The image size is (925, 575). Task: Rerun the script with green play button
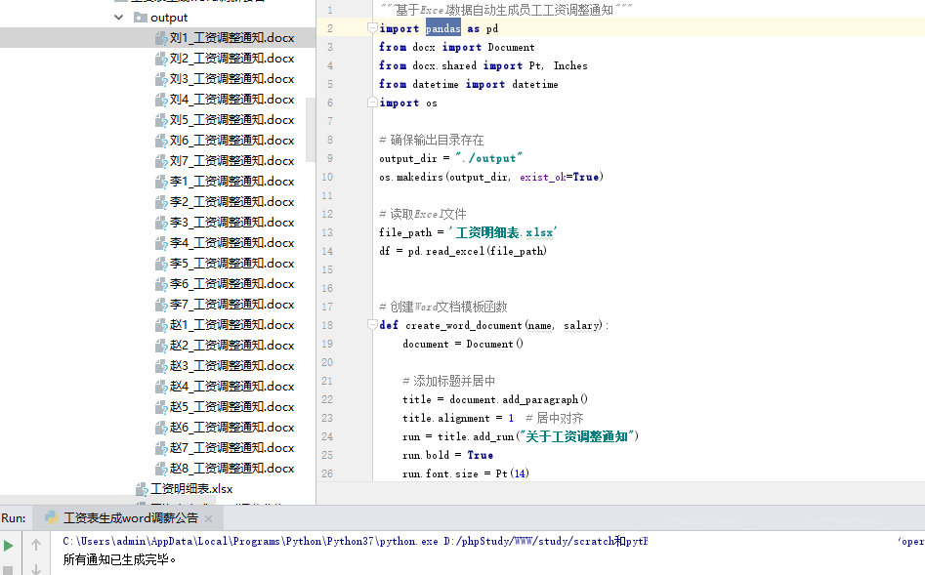tap(9, 546)
